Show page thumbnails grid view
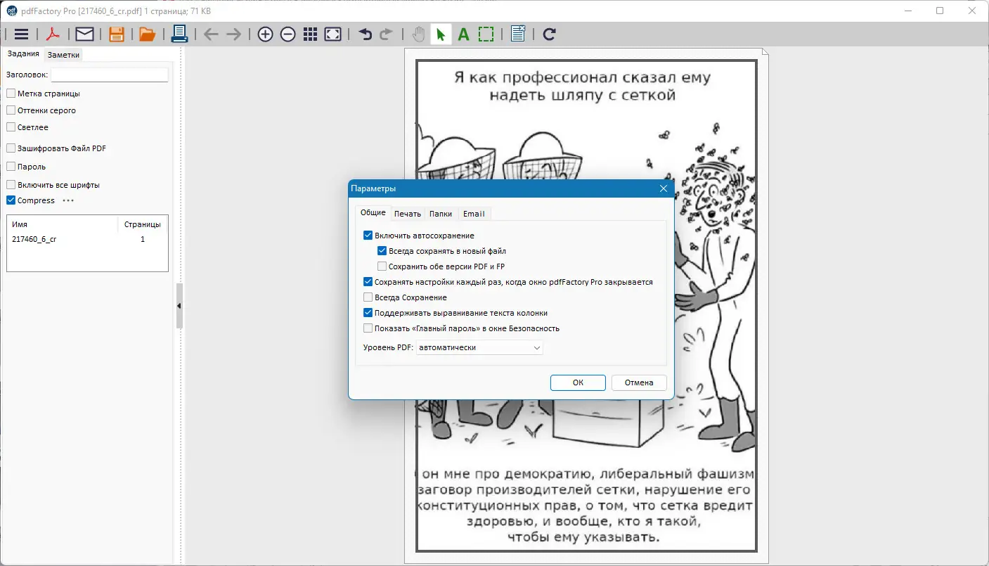 click(310, 34)
